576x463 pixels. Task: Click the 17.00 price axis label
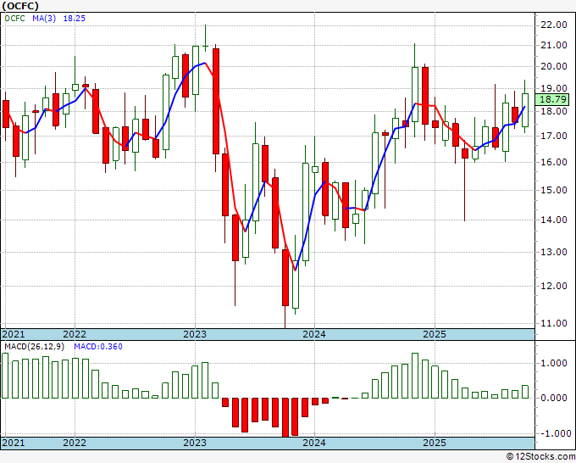pyautogui.click(x=554, y=136)
